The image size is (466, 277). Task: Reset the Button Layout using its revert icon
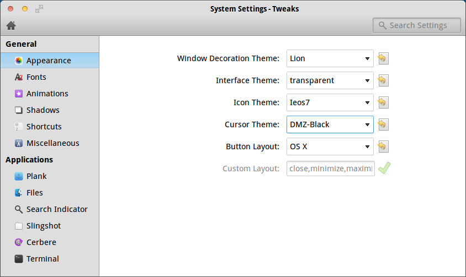click(383, 146)
